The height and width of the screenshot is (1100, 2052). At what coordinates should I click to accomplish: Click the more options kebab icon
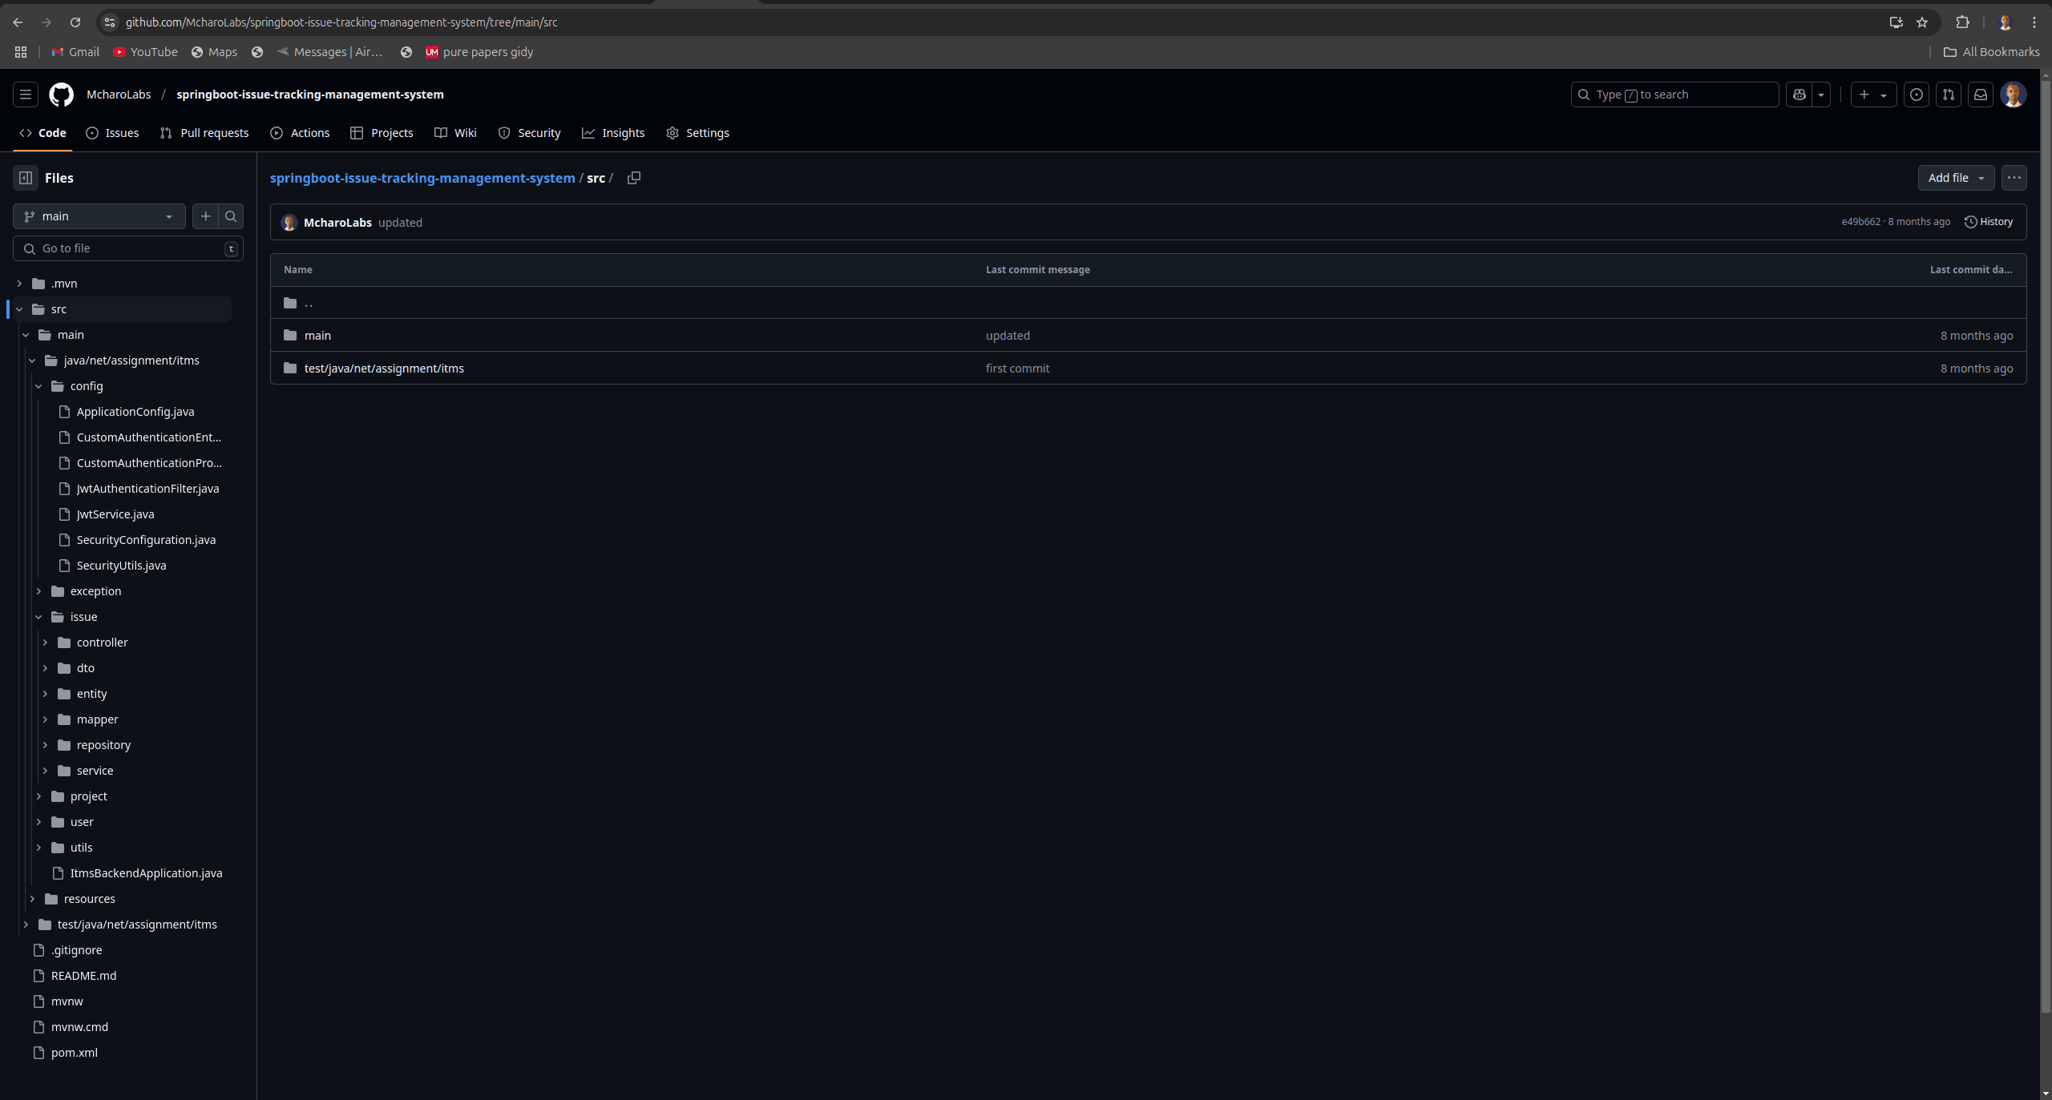pos(2014,178)
